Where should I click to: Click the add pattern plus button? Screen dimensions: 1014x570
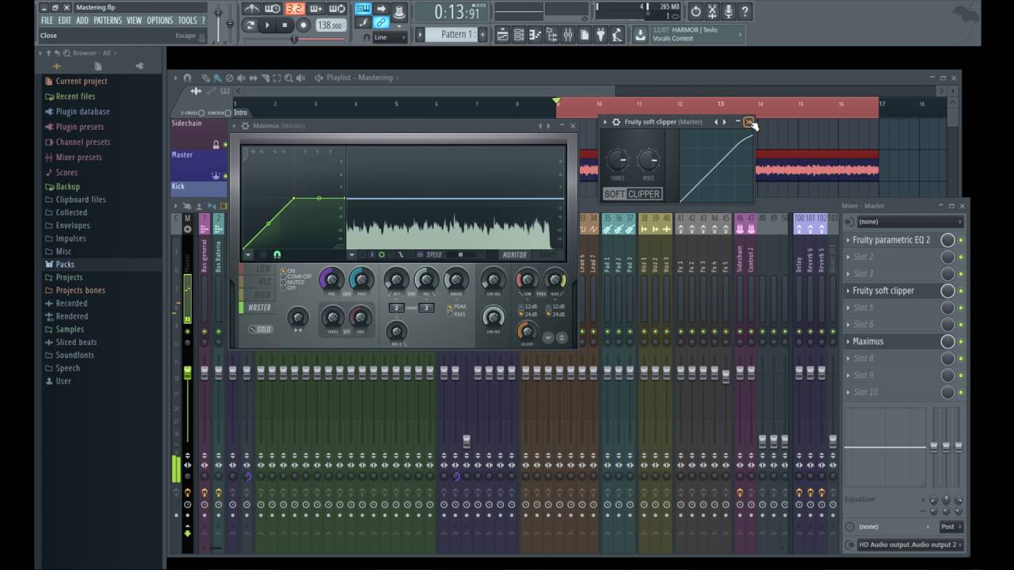tap(482, 34)
